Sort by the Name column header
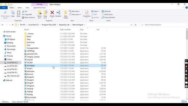The height and width of the screenshot is (106, 188). (26, 29)
